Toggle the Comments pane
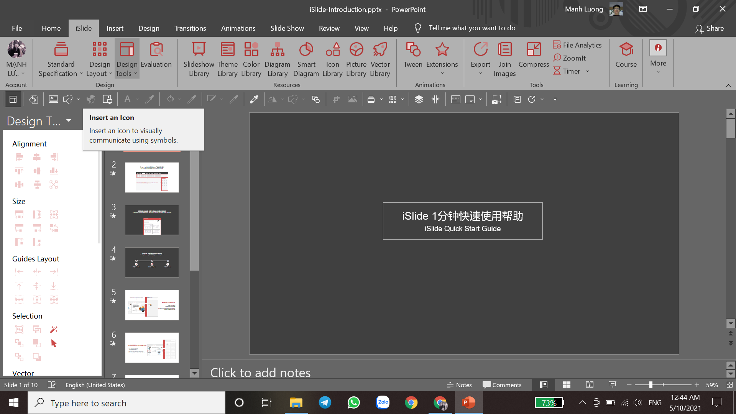This screenshot has width=736, height=414. click(x=502, y=385)
